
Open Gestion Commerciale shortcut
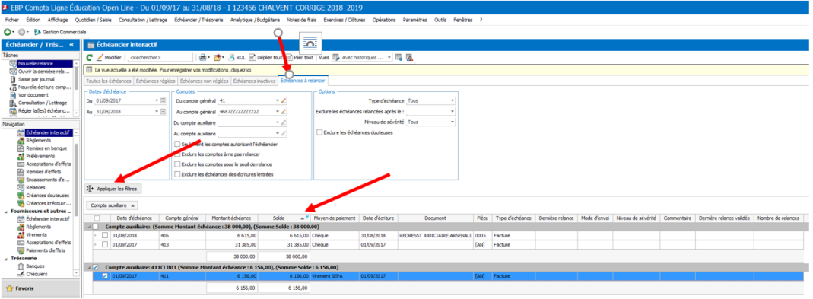pyautogui.click(x=60, y=32)
